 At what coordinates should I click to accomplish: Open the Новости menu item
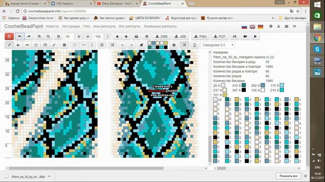pos(52,26)
